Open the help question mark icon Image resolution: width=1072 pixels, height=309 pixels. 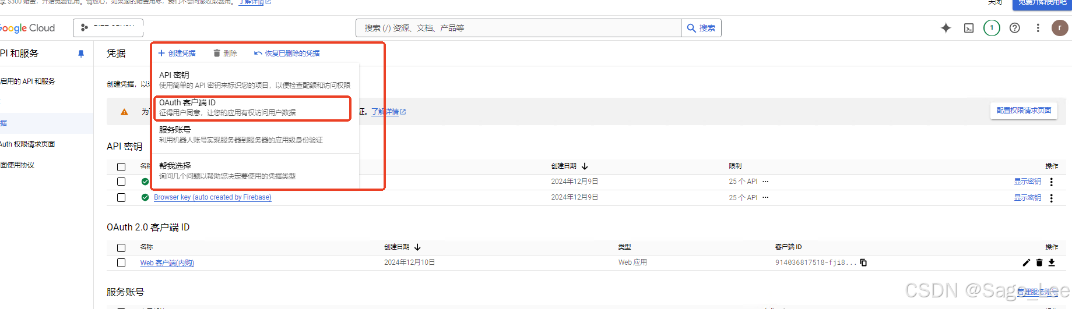click(1015, 28)
